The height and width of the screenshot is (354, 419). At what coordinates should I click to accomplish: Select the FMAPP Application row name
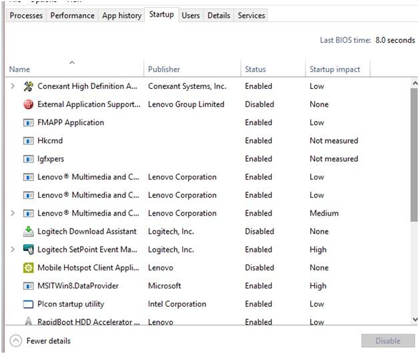click(x=71, y=122)
